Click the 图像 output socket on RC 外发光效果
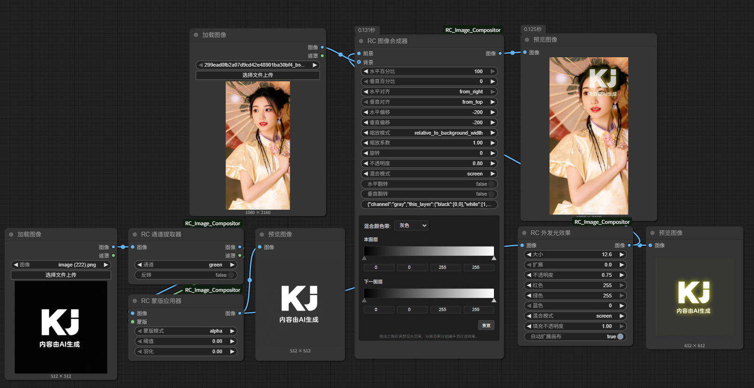The height and width of the screenshot is (388, 754). pyautogui.click(x=629, y=245)
